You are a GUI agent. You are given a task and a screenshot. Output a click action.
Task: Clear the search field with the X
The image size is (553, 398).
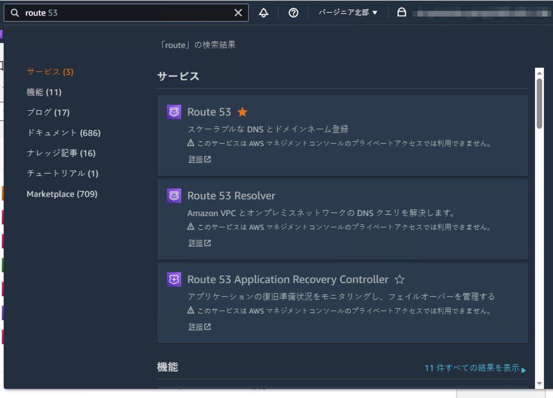pos(238,13)
